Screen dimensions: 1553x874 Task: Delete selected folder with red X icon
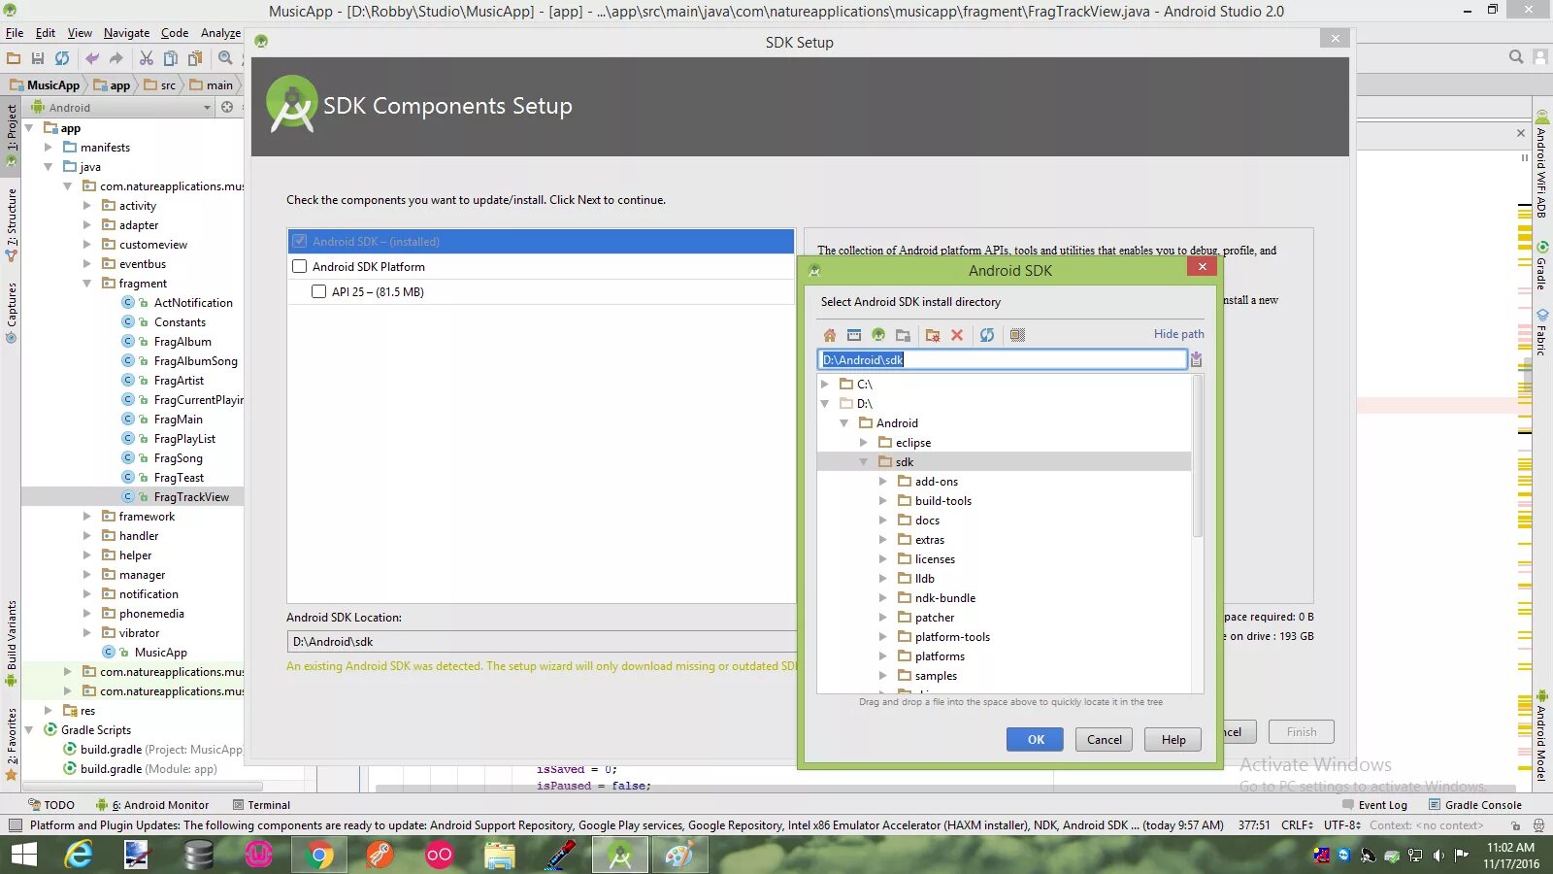click(x=957, y=335)
